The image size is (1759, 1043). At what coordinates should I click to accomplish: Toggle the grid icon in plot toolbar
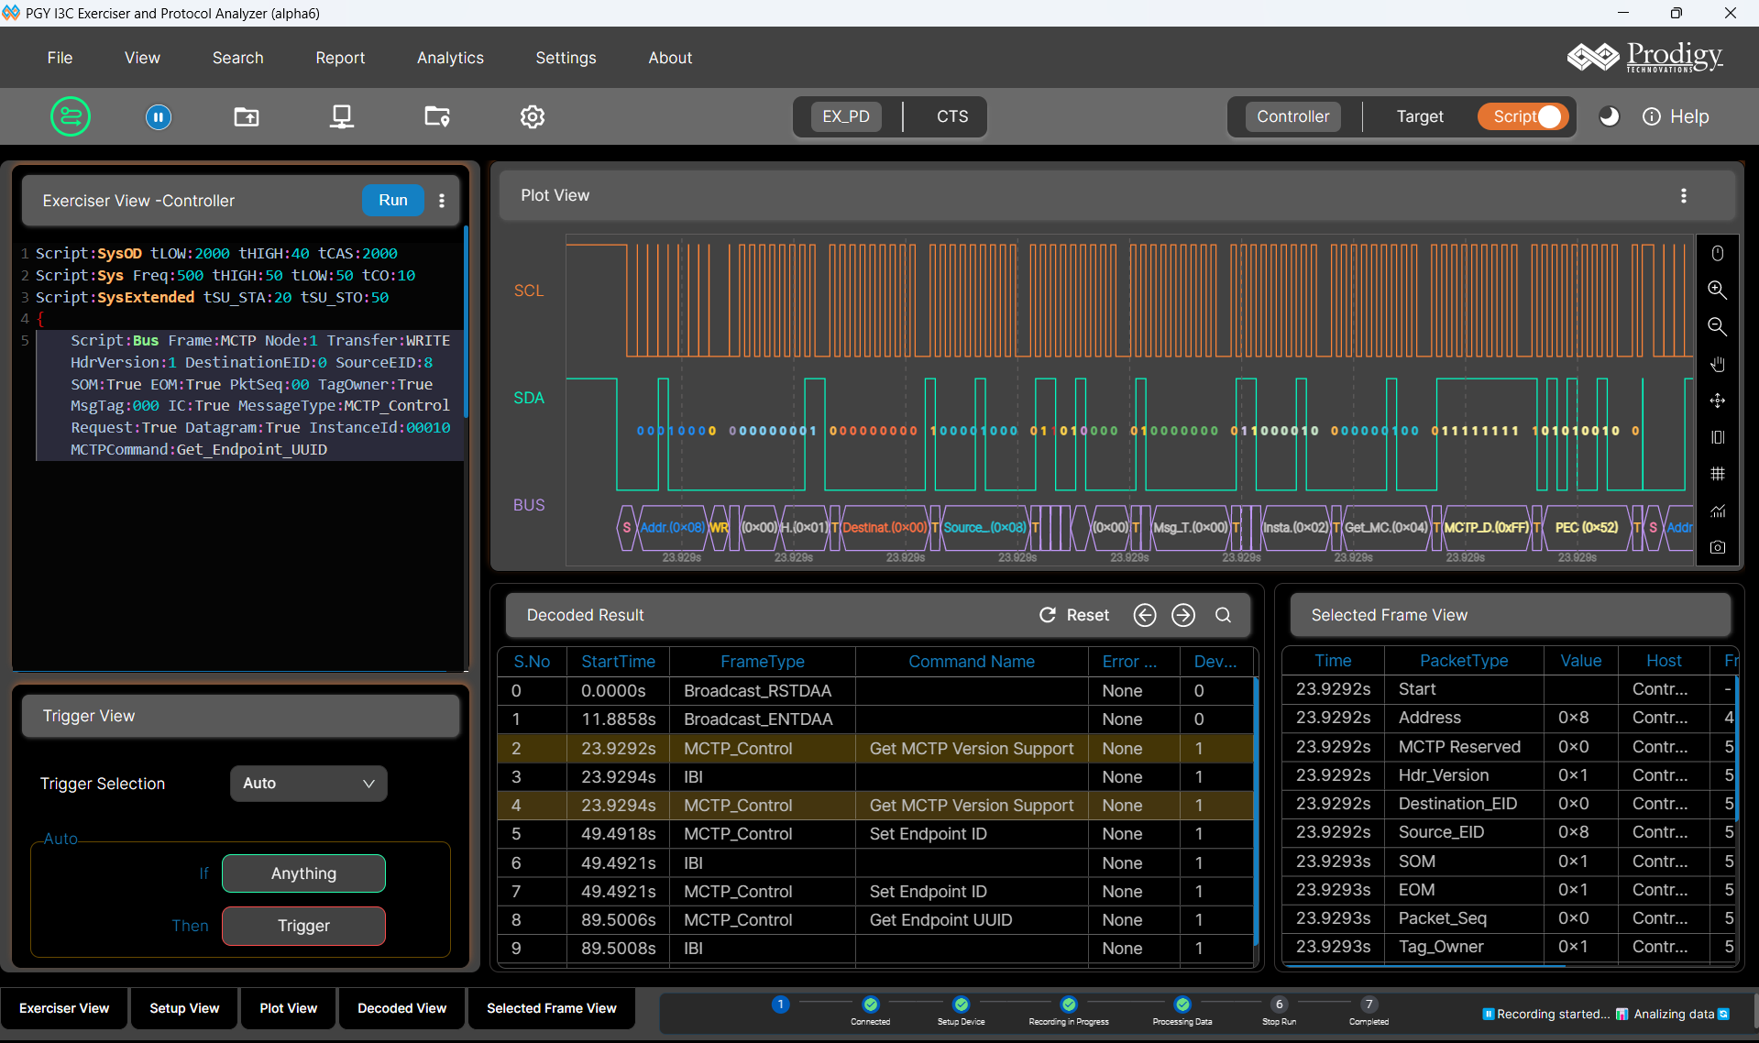(1717, 474)
